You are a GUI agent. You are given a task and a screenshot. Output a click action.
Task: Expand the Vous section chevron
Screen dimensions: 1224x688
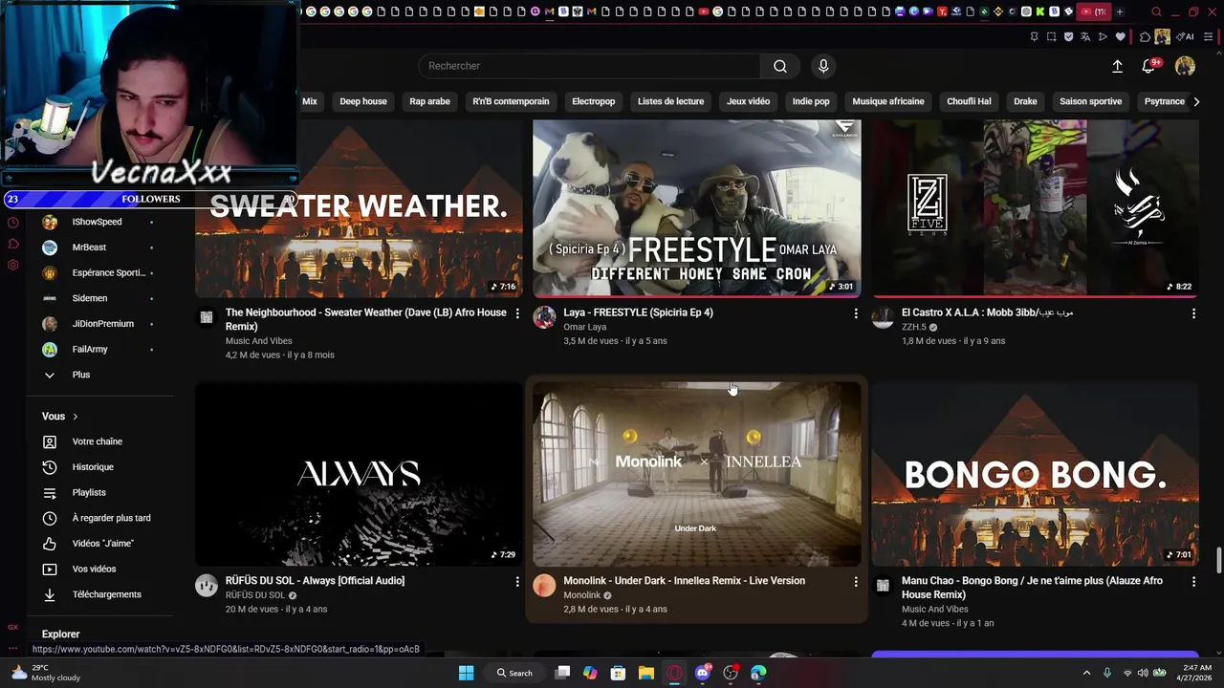point(75,417)
